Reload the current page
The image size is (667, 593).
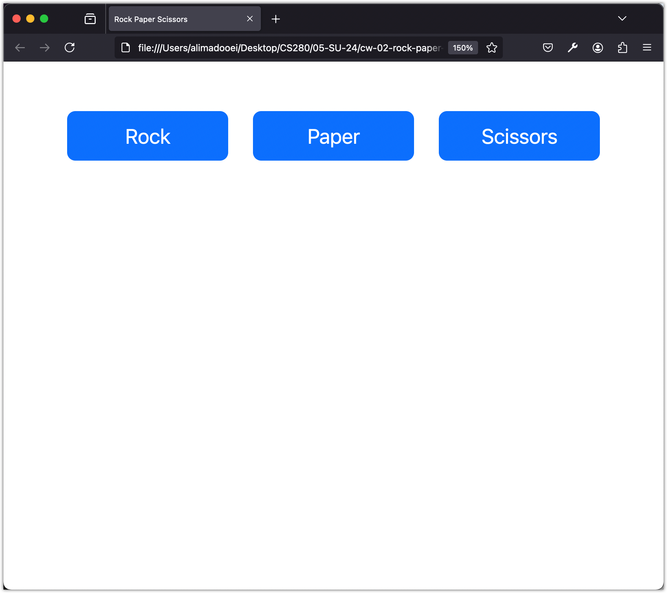70,47
